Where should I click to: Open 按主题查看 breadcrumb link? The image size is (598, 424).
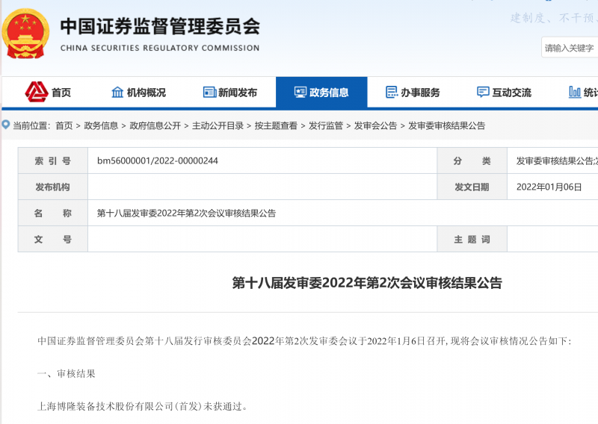(x=276, y=125)
